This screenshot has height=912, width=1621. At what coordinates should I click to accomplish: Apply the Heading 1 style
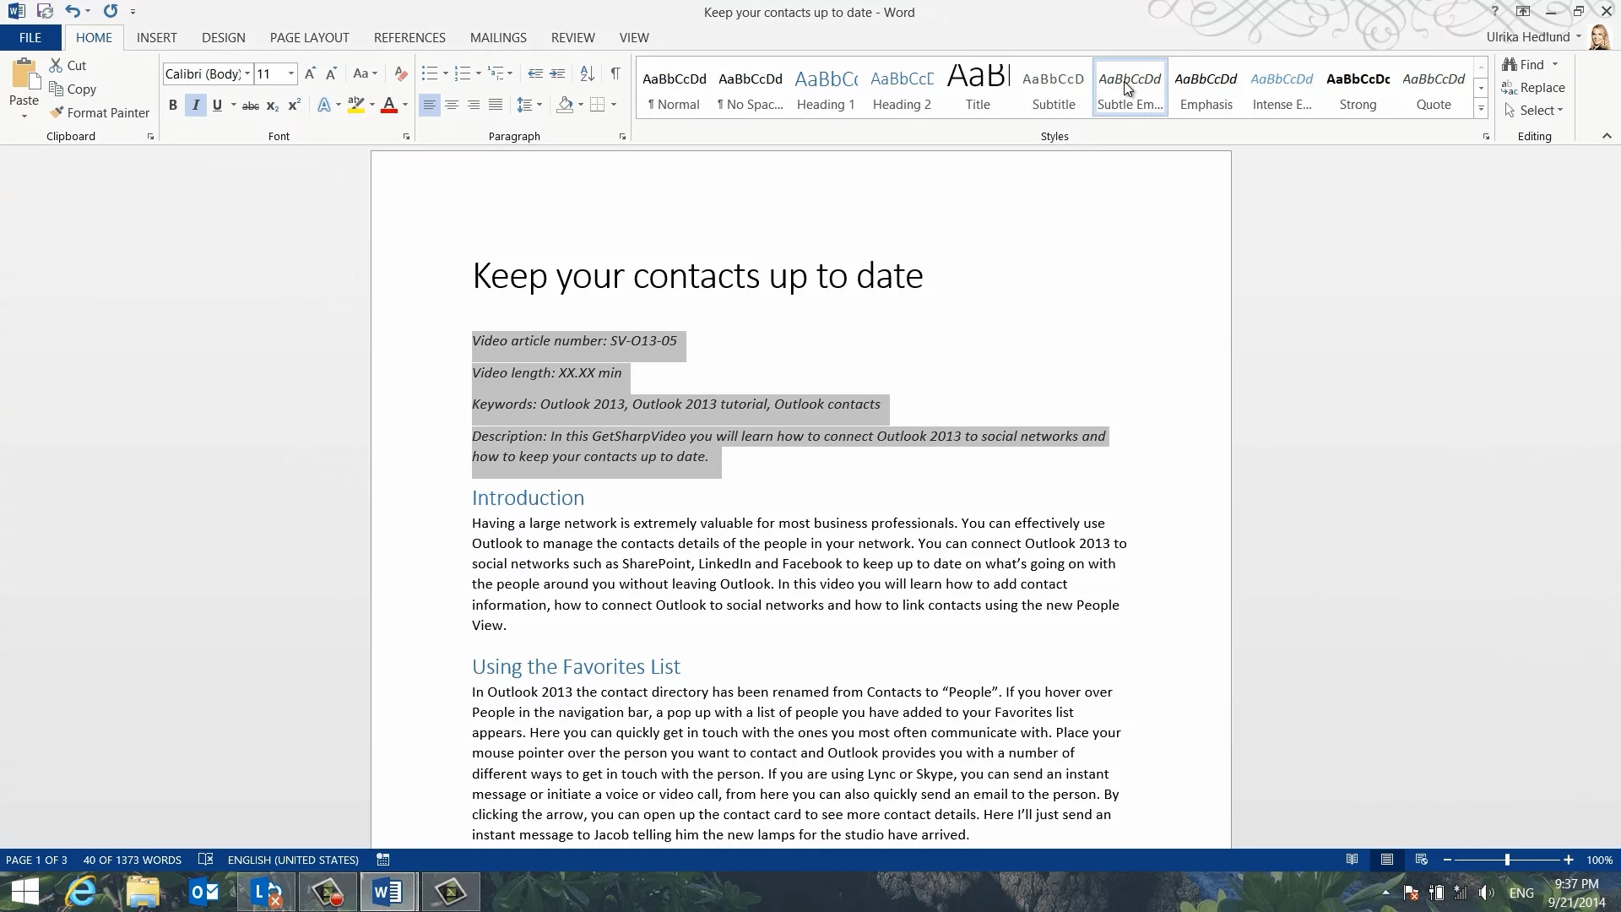[826, 88]
